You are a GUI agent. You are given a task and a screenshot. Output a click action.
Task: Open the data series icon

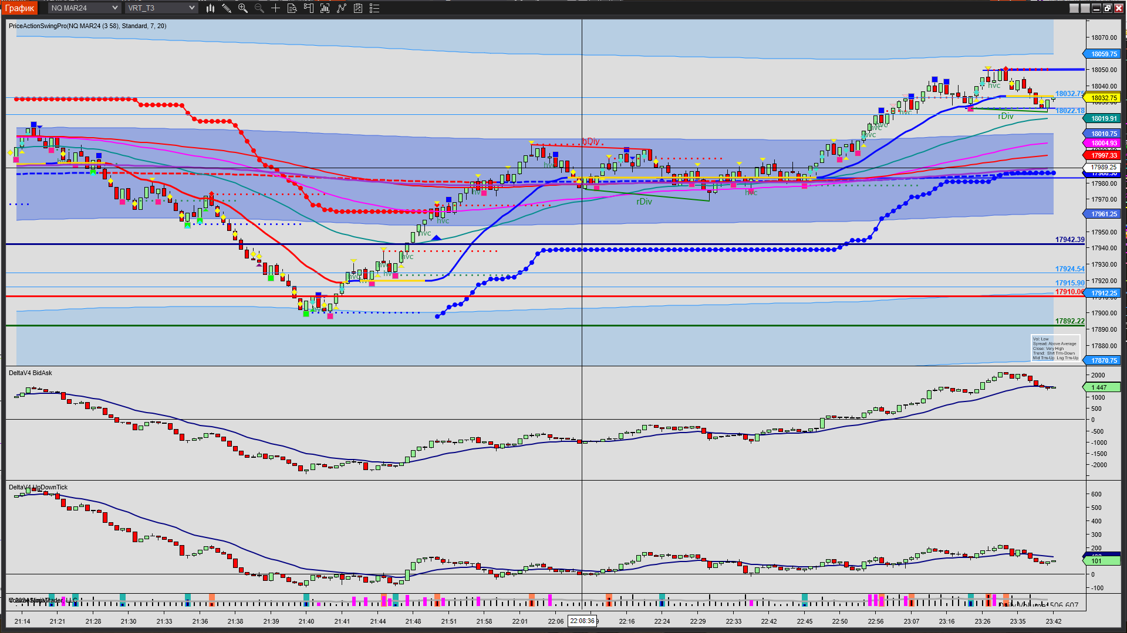click(x=325, y=8)
